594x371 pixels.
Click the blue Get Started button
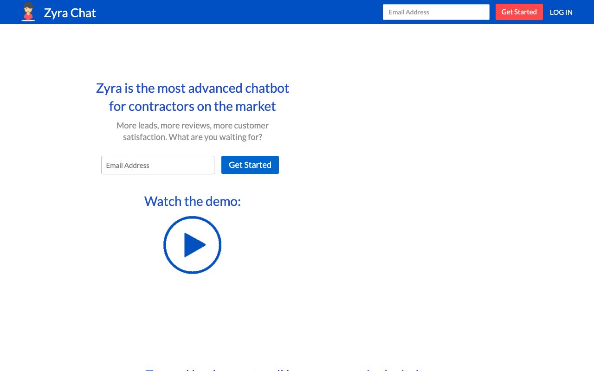[250, 165]
